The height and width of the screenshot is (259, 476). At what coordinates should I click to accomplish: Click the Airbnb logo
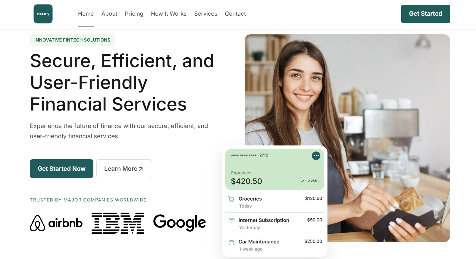(56, 223)
